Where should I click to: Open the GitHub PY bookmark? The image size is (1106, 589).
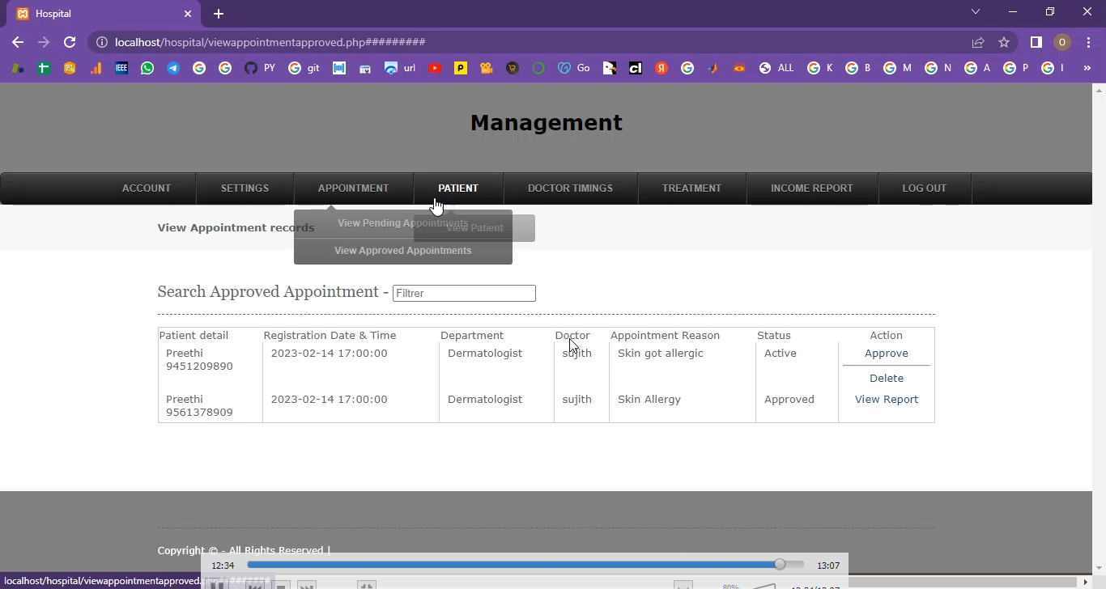tap(260, 69)
